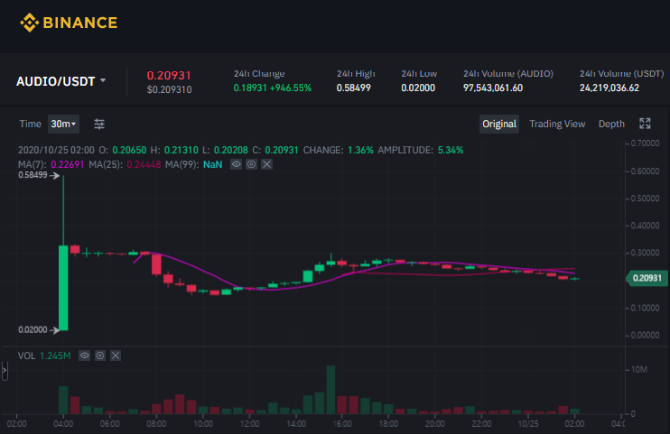
Task: Open VOL indicator settings icon
Action: click(100, 356)
